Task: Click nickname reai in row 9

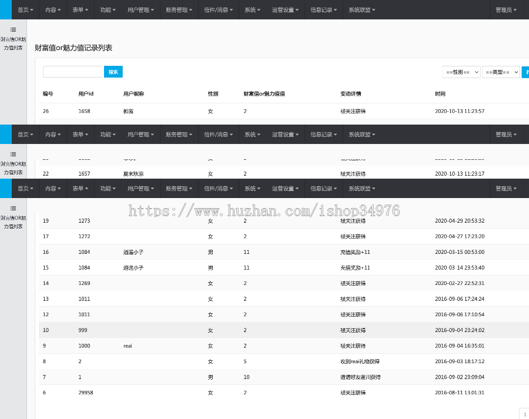Action: pos(128,346)
